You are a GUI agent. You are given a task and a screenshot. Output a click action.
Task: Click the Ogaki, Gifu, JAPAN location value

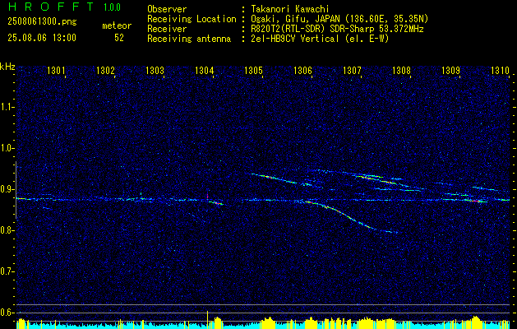coord(339,20)
